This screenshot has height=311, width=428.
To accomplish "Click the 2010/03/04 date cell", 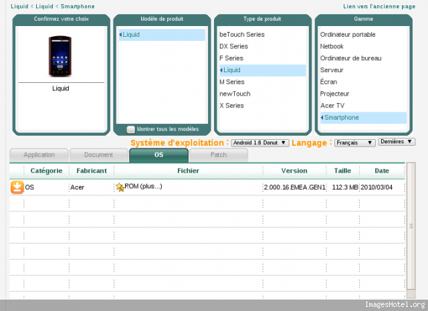I will pos(377,187).
